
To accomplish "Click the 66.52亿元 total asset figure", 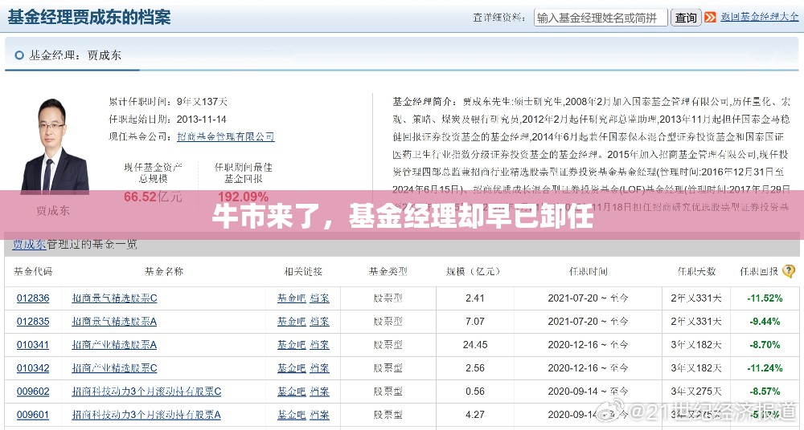I will [153, 197].
